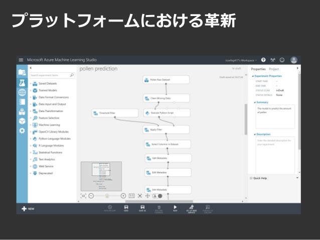Toggle the mini map switch
The image size is (320, 240).
tap(157, 196)
